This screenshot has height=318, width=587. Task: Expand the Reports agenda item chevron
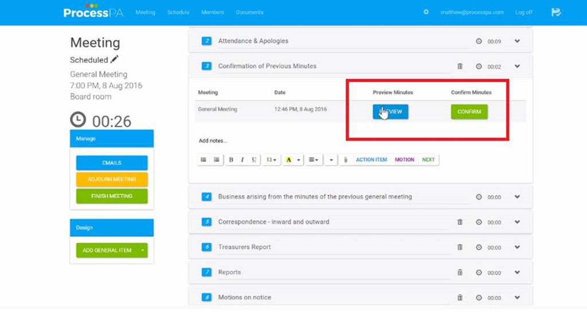(517, 272)
